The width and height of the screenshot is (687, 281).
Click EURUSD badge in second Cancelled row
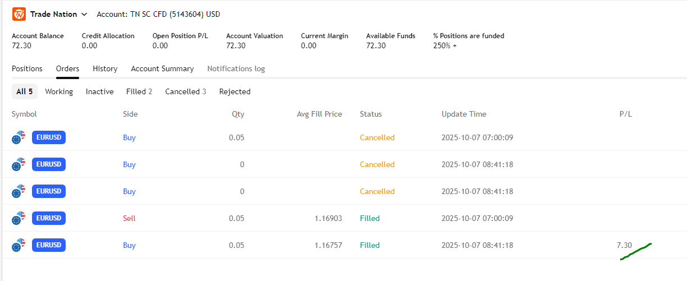[49, 164]
